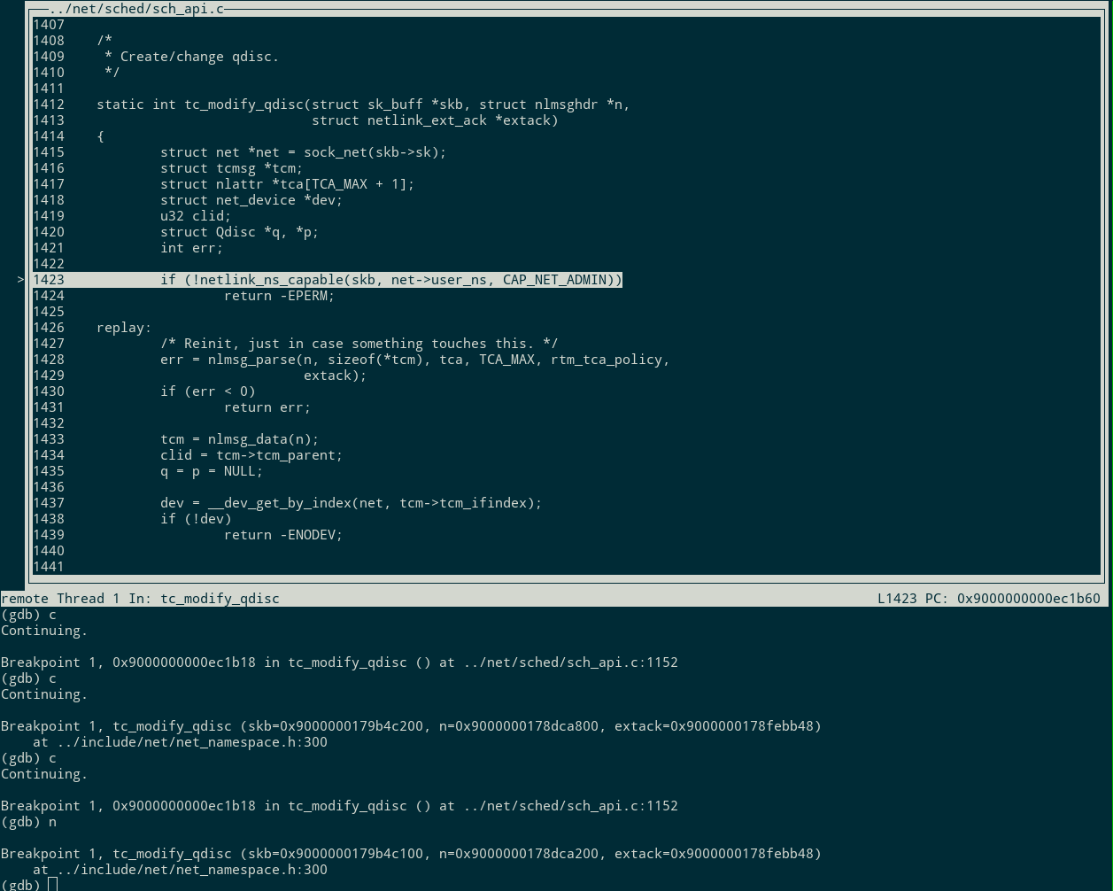The height and width of the screenshot is (891, 1113).
Task: Select the 'tcm = nlmsg_data(n);' line
Action: coord(239,439)
